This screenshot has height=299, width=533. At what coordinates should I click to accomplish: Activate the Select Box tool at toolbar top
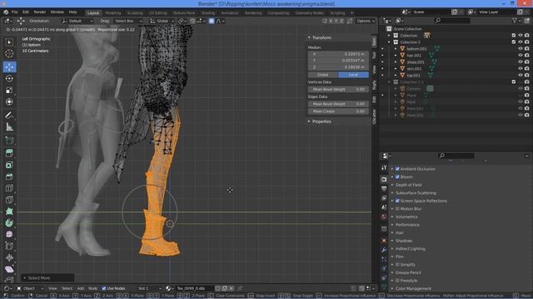[x=9, y=42]
